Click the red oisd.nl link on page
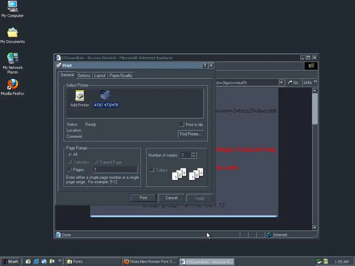The height and width of the screenshot is (266, 355). (x=246, y=150)
